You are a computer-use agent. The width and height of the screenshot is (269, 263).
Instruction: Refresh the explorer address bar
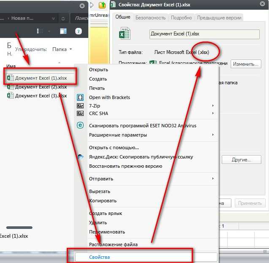click(x=63, y=19)
